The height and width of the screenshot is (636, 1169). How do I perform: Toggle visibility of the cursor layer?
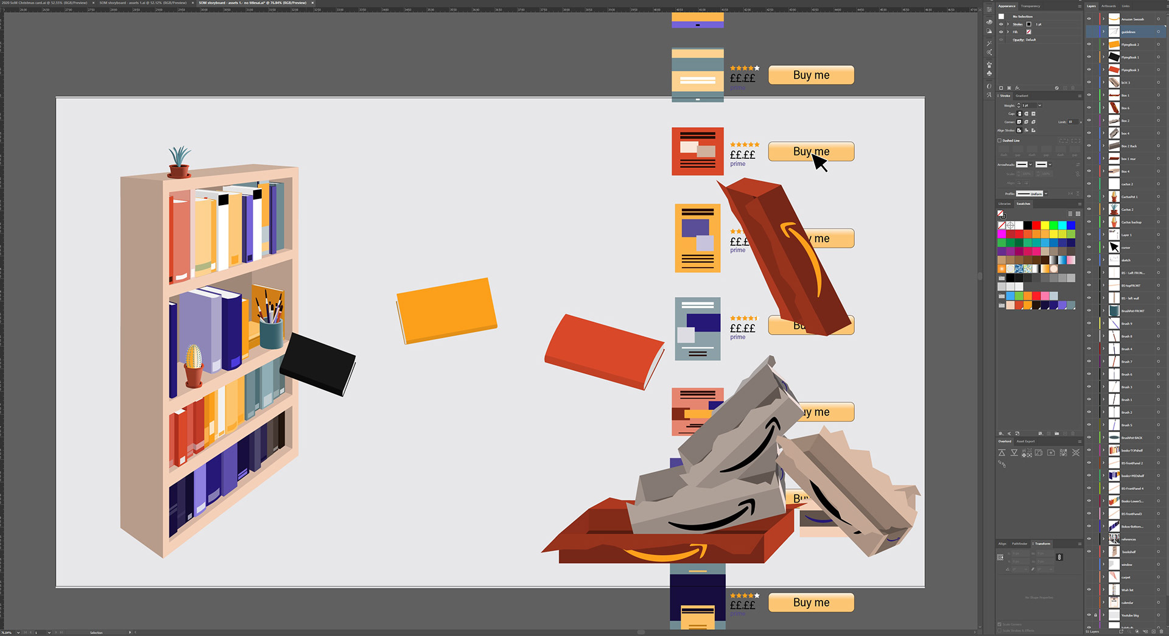pyautogui.click(x=1089, y=247)
